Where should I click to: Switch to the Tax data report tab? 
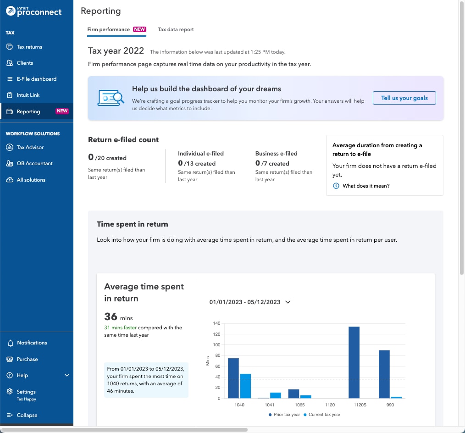pos(176,29)
